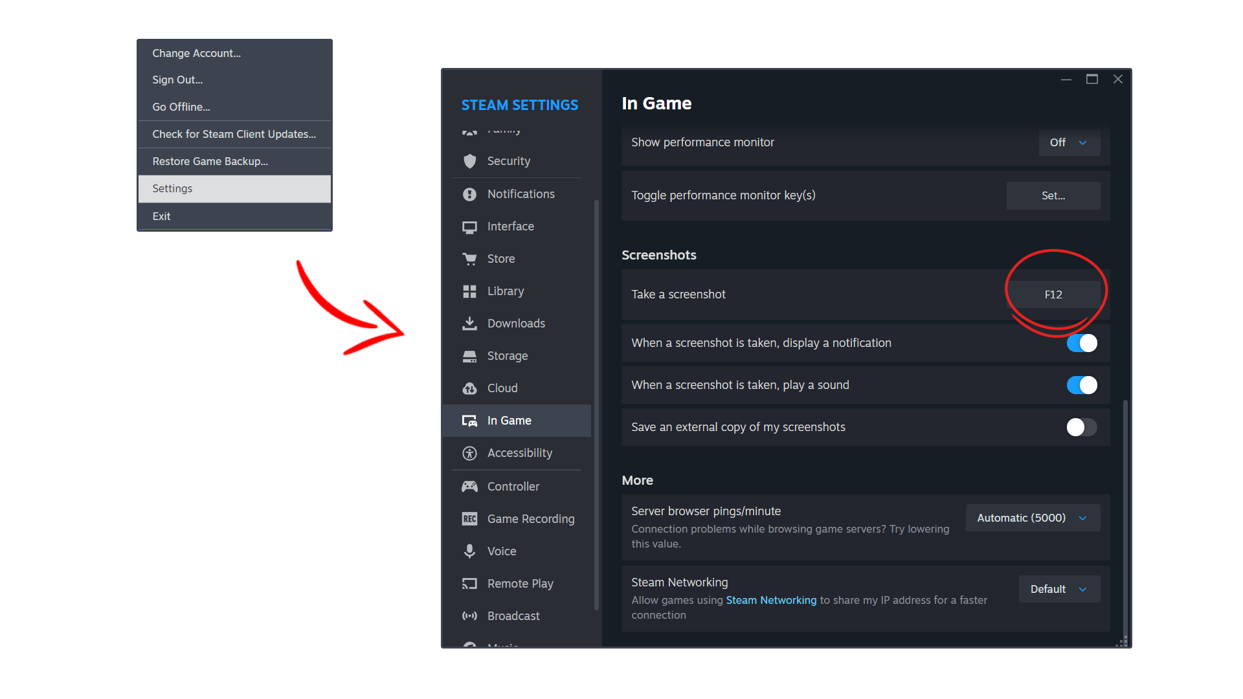Toggle play a sound for screenshots

[1082, 385]
